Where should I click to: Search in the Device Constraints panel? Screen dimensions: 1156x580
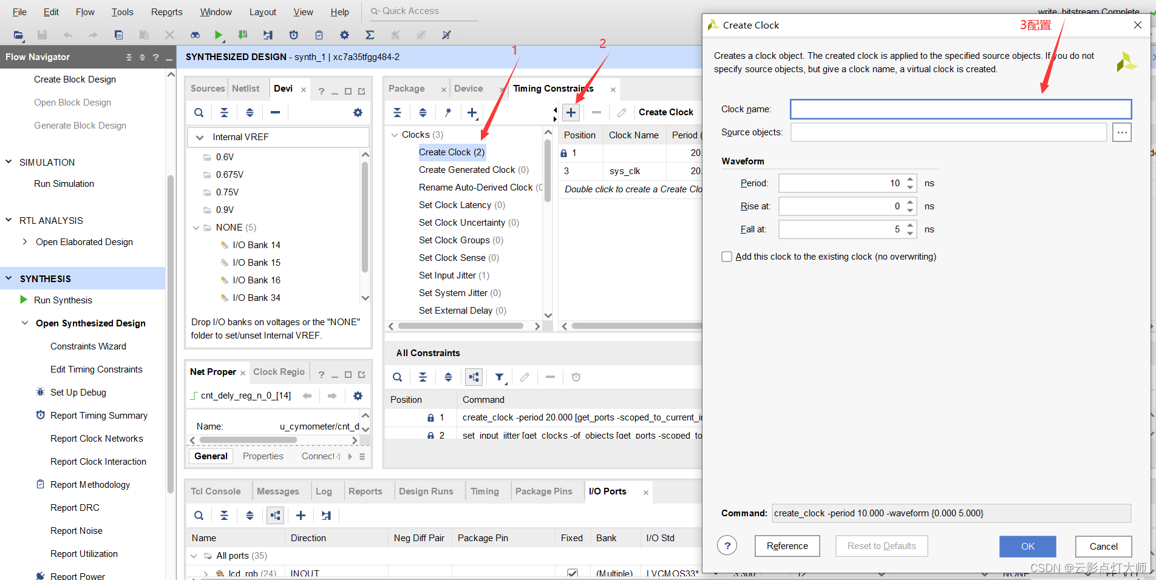(x=199, y=112)
